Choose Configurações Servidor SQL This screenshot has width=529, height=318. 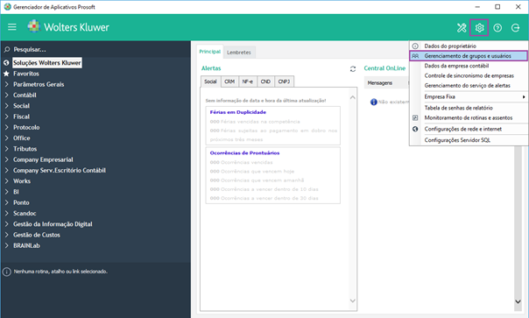click(469, 140)
